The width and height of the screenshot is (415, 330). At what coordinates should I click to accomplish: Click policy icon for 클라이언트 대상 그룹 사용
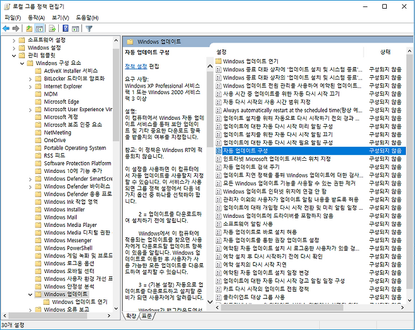(218, 297)
